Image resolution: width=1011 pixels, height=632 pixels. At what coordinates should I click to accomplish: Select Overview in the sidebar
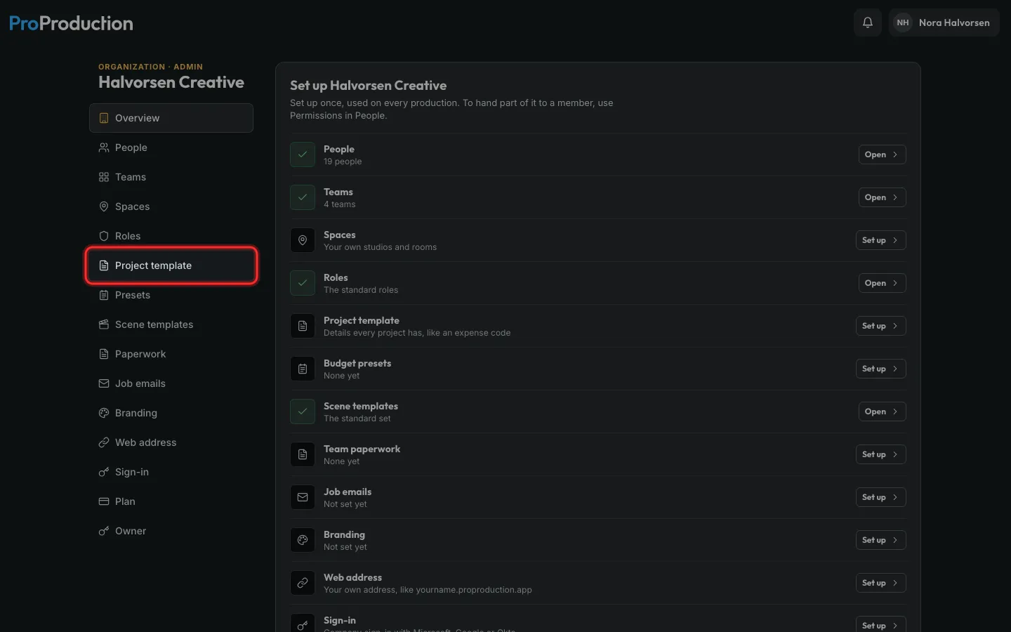171,118
